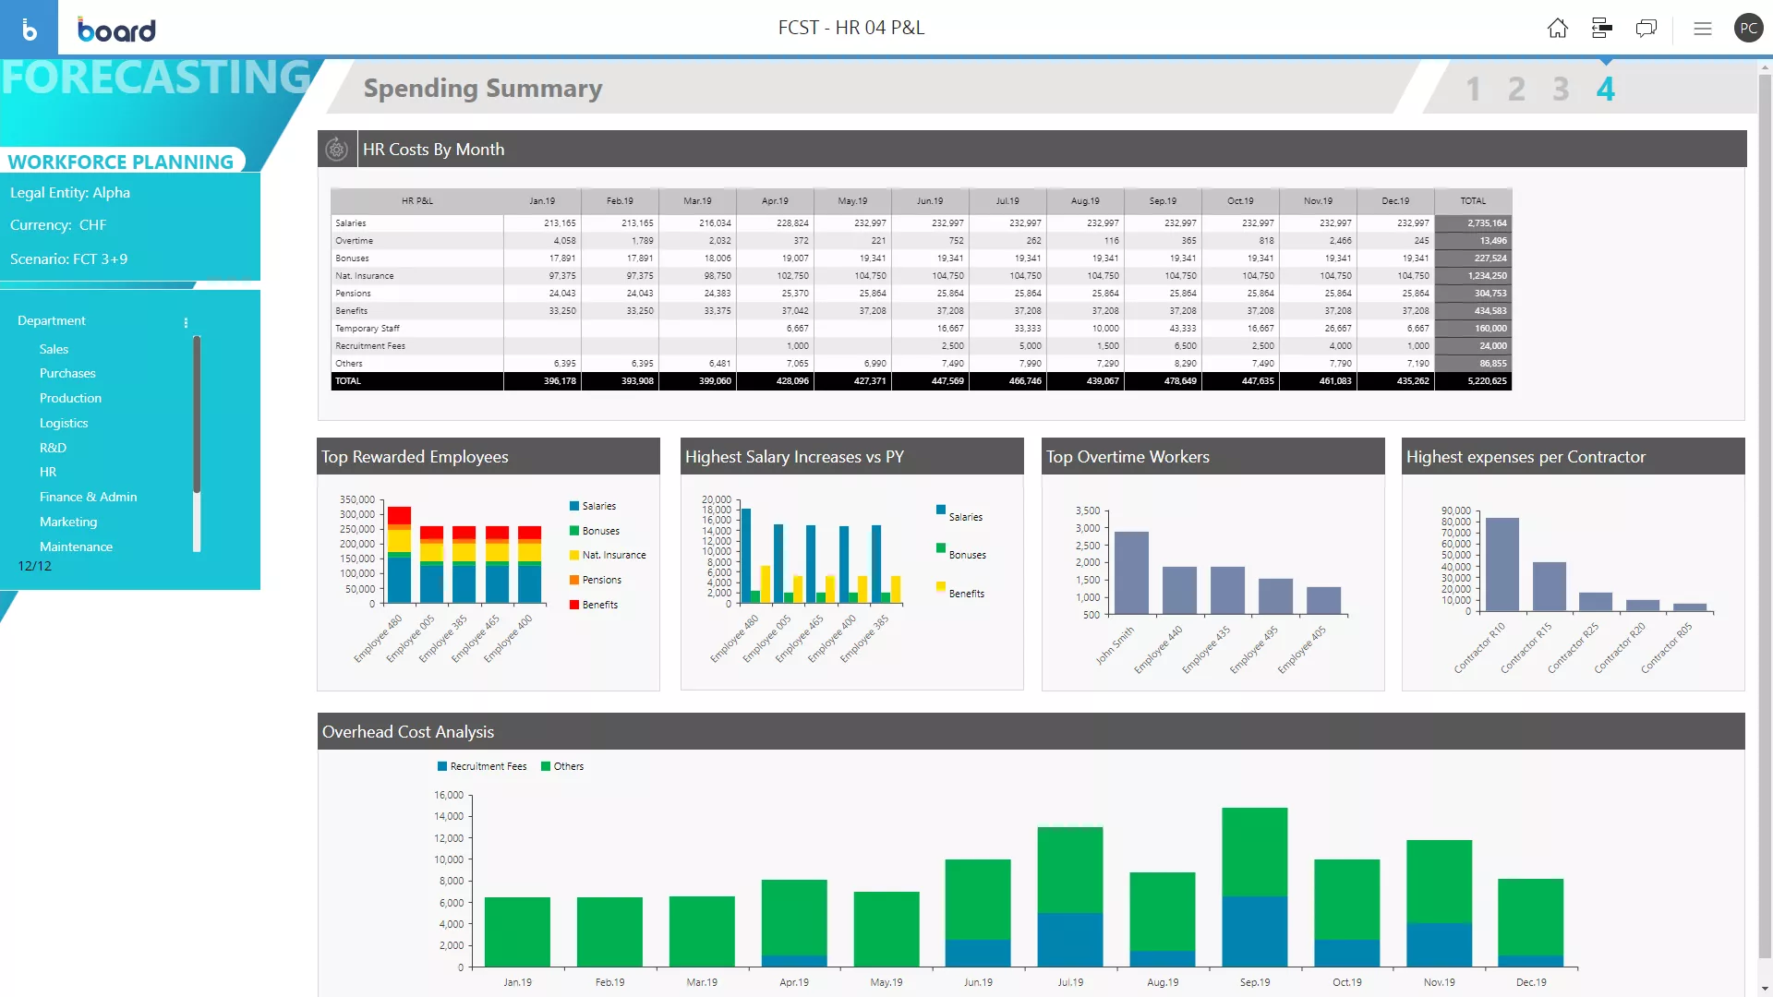The height and width of the screenshot is (997, 1773).
Task: Click the Home icon in the top bar
Action: point(1557,28)
